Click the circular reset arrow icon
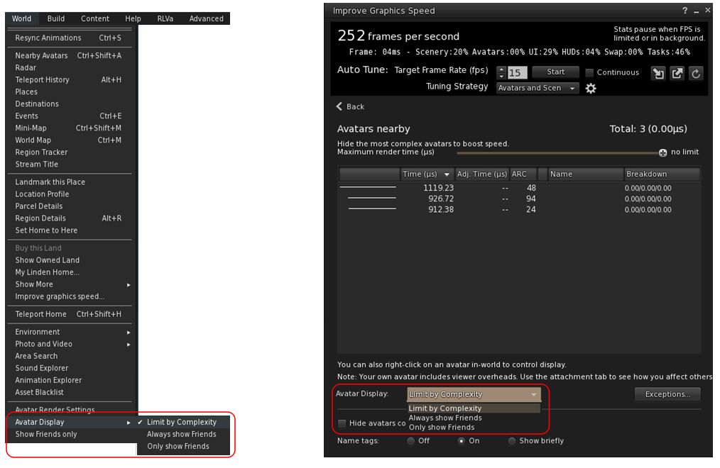The height and width of the screenshot is (468, 720). [695, 73]
